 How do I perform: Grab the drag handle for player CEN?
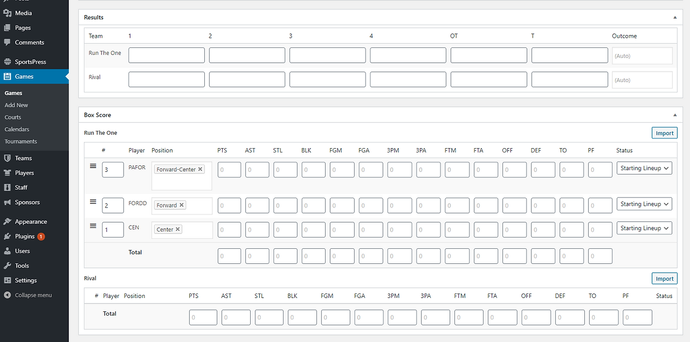[93, 226]
